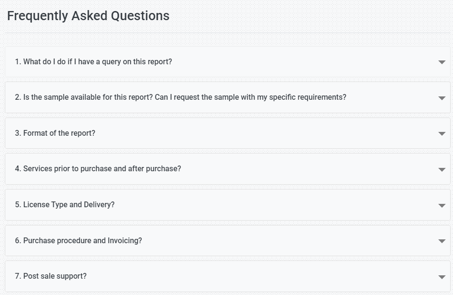Screen dimensions: 453x295
Task: Open "4. Services prior to purchase and after purchase?"
Action: (98, 169)
